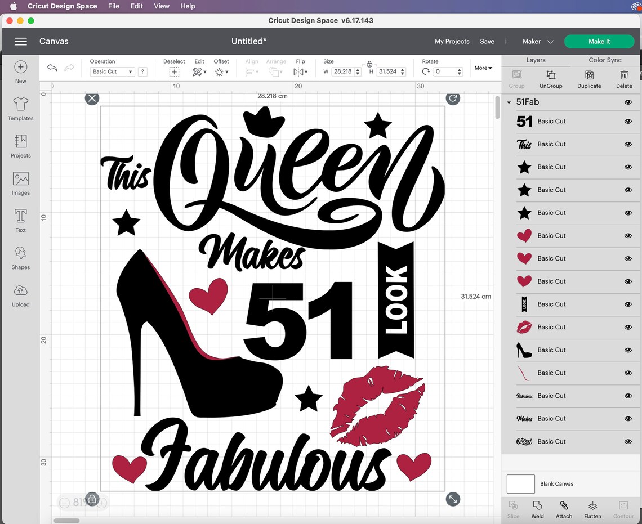642x524 pixels.
Task: Hide the lipstick kiss Basic Cut layer
Action: (627, 327)
